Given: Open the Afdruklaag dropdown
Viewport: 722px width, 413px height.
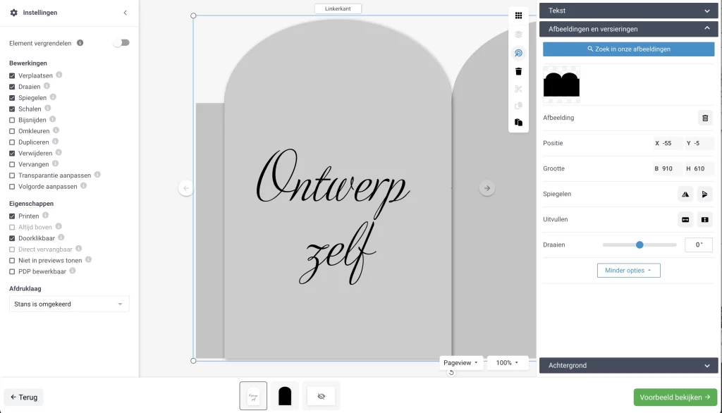Looking at the screenshot, I should 69,304.
